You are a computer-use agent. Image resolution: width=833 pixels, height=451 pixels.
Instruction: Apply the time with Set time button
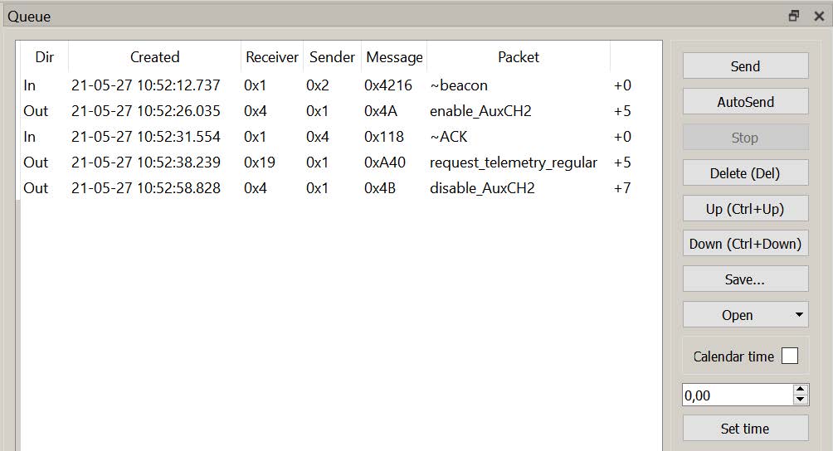[745, 429]
